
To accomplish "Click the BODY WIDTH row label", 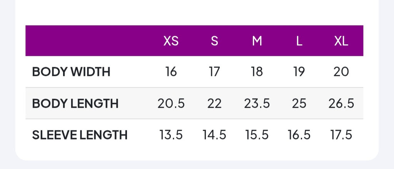I will [x=71, y=72].
